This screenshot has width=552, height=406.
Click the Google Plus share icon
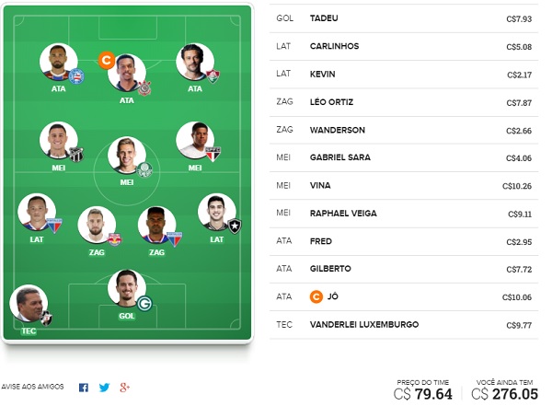tap(124, 388)
